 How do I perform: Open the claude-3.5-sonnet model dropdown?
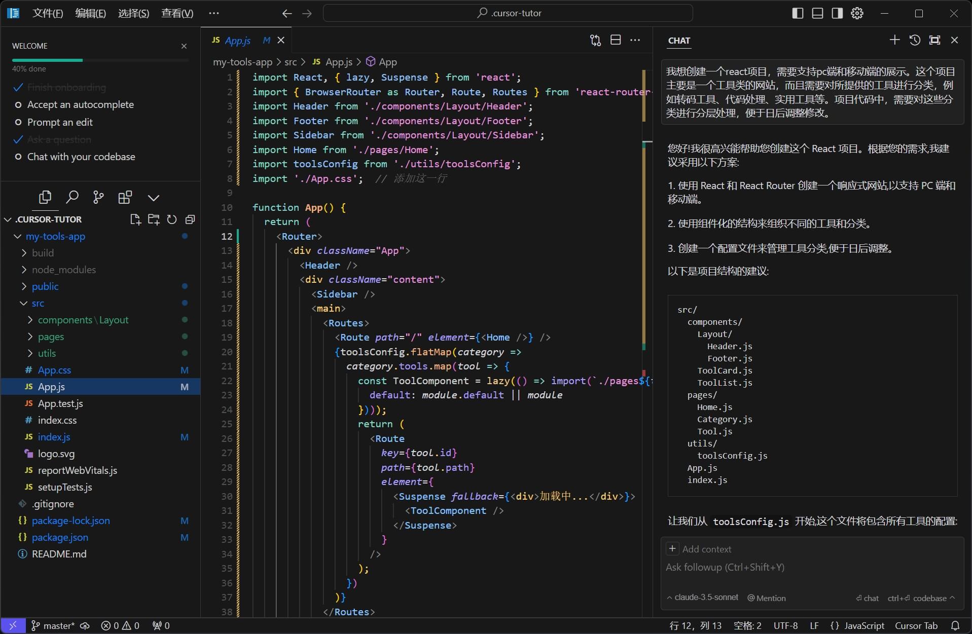click(x=702, y=598)
